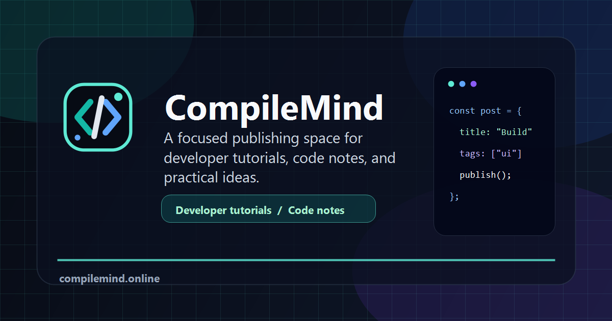This screenshot has width=612, height=321.
Task: Click the teal dot in code window
Action: [x=451, y=84]
